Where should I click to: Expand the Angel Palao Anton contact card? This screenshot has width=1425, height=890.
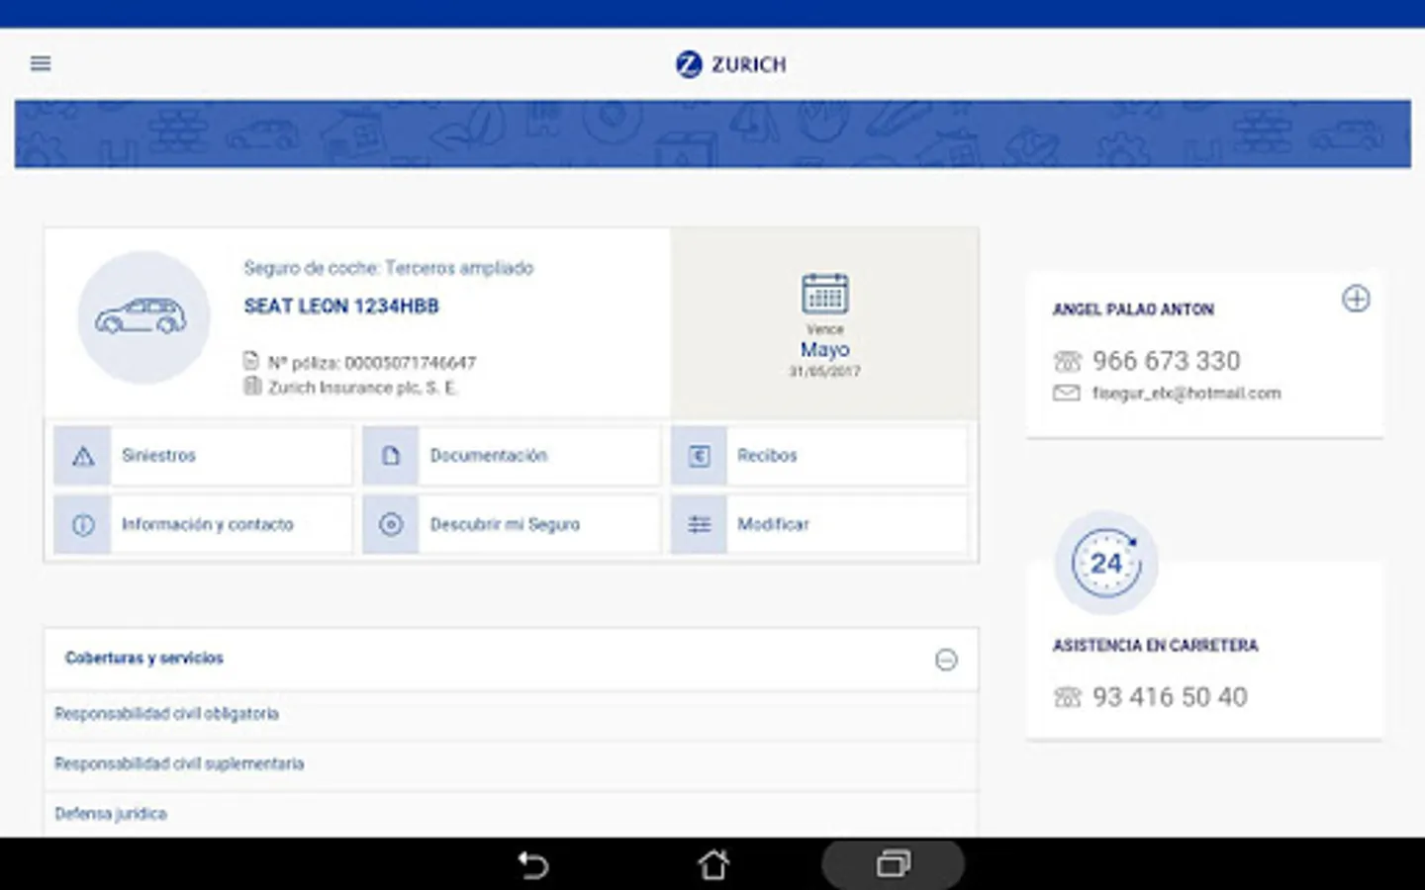pos(1356,299)
